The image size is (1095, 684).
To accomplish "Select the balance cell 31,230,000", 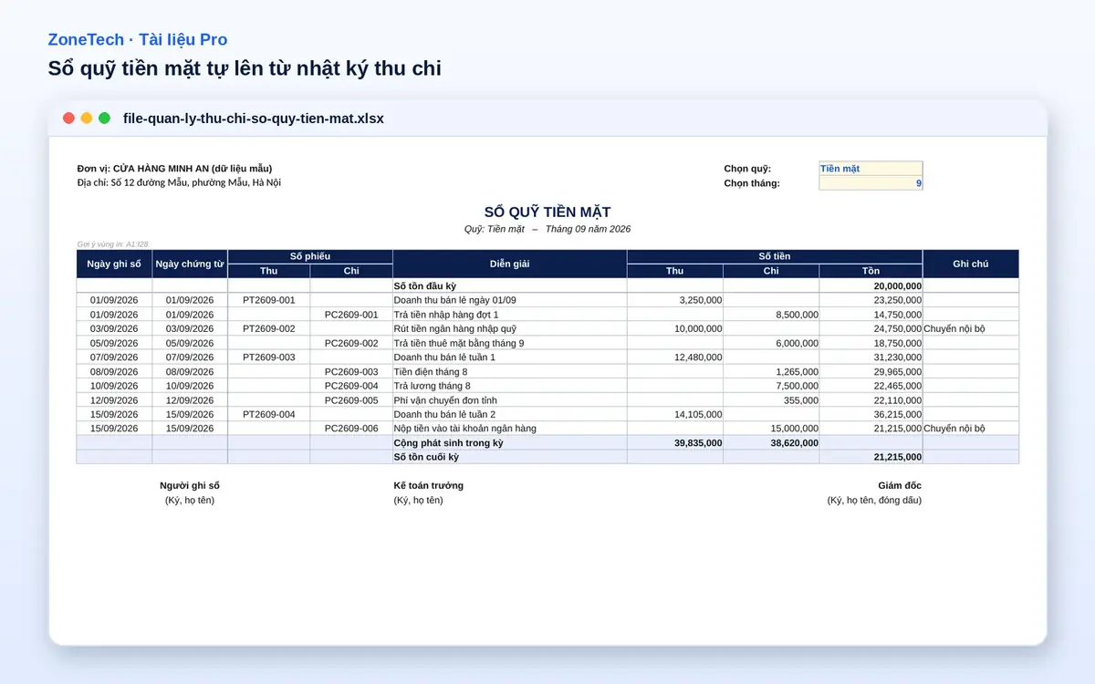I will 871,358.
